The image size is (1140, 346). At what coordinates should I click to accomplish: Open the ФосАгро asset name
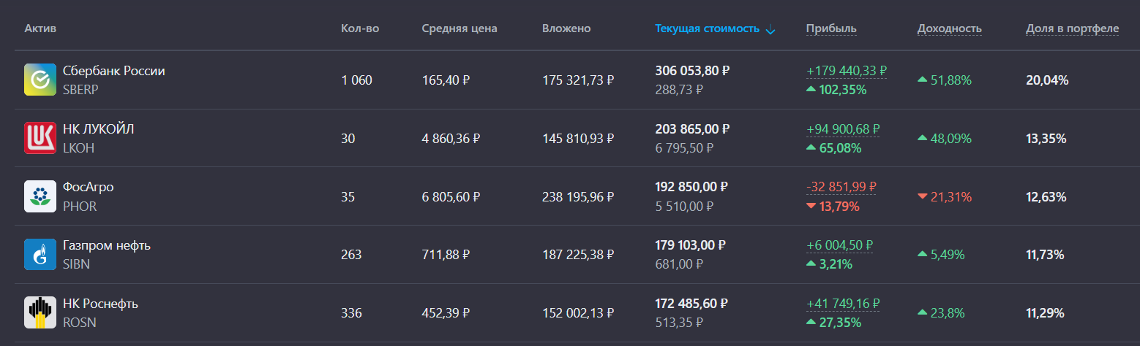click(88, 187)
